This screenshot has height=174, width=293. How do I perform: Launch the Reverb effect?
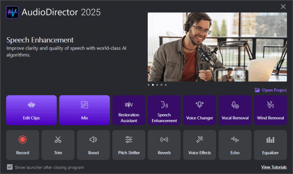(x=164, y=145)
